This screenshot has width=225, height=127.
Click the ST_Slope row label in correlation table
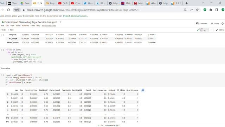point(13,38)
